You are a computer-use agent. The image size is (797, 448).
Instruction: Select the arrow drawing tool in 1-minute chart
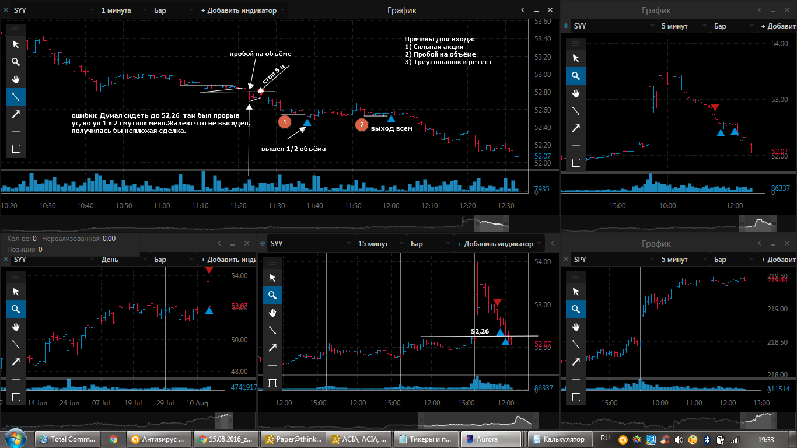click(16, 114)
